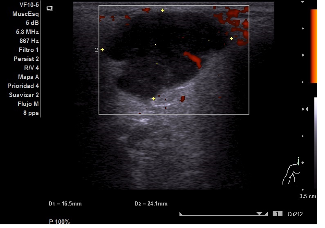
Task: Click the Flujo M setting
Action: click(x=28, y=104)
